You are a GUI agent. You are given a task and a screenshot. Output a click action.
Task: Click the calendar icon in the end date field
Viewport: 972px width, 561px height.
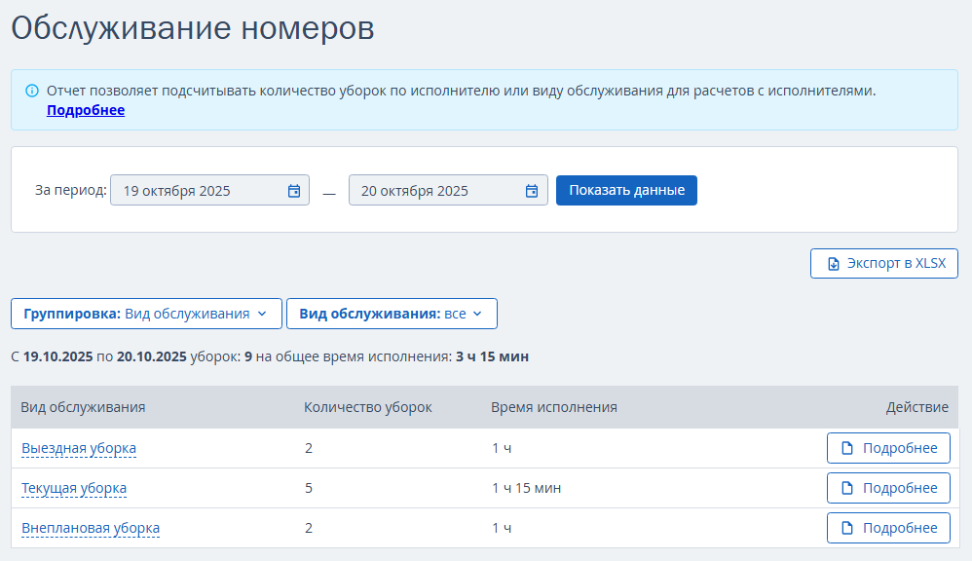click(x=532, y=191)
